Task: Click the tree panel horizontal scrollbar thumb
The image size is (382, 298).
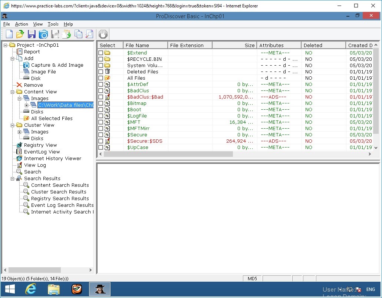Action: pyautogui.click(x=35, y=270)
